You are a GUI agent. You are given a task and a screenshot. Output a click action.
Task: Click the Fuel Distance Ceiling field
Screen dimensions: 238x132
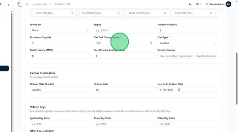click(x=124, y=56)
